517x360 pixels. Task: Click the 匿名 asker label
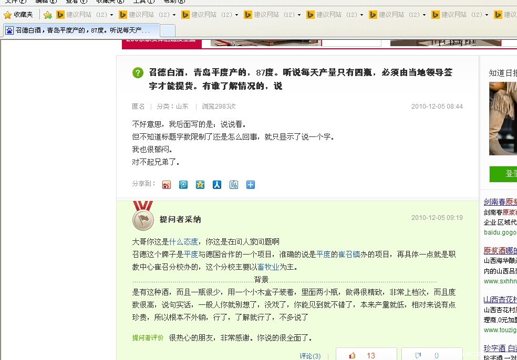pyautogui.click(x=138, y=107)
